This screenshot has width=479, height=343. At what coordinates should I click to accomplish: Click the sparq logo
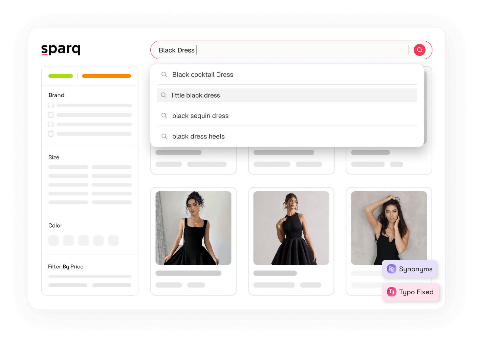61,49
